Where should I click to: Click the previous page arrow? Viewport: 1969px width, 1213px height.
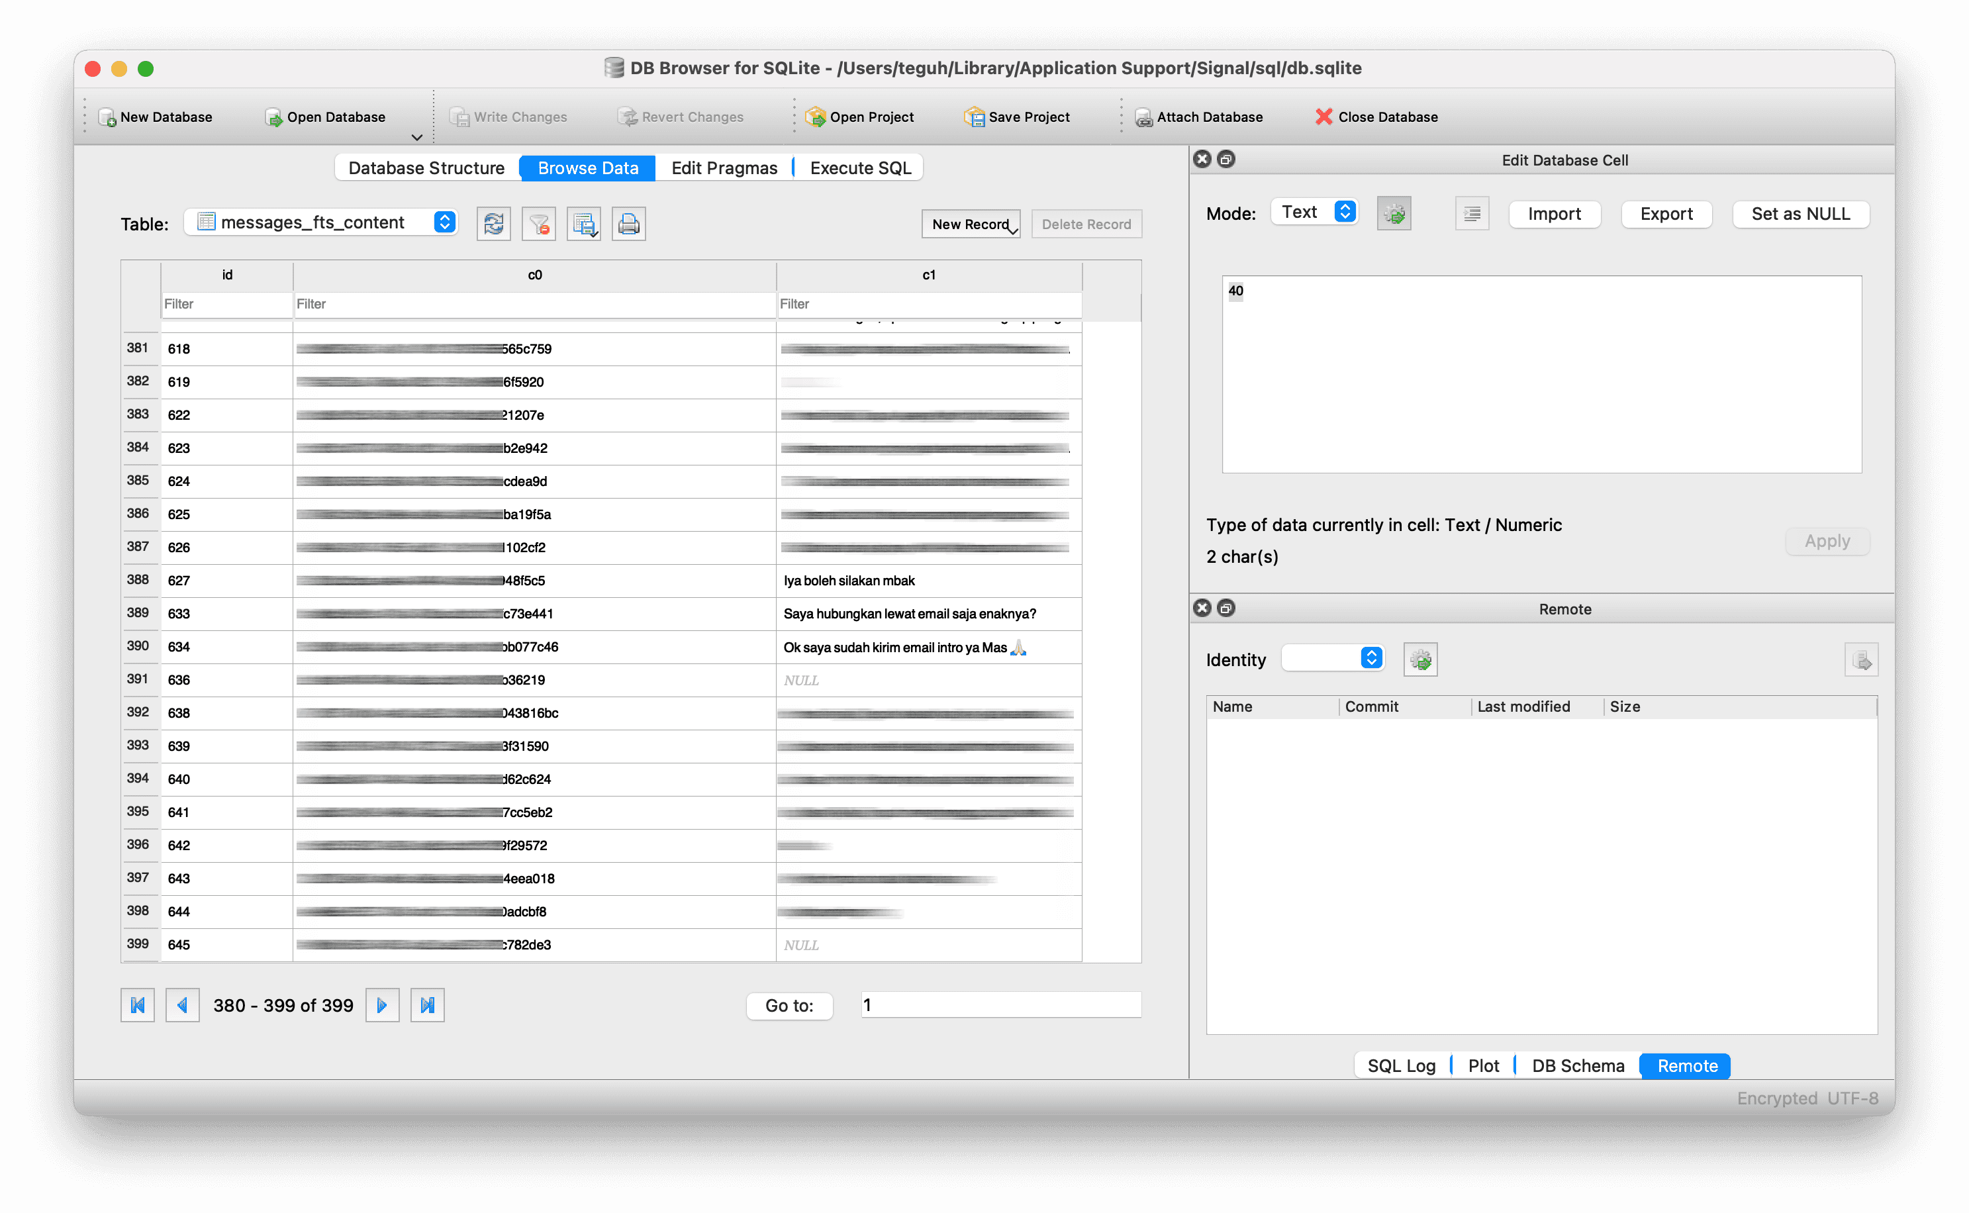tap(182, 1005)
